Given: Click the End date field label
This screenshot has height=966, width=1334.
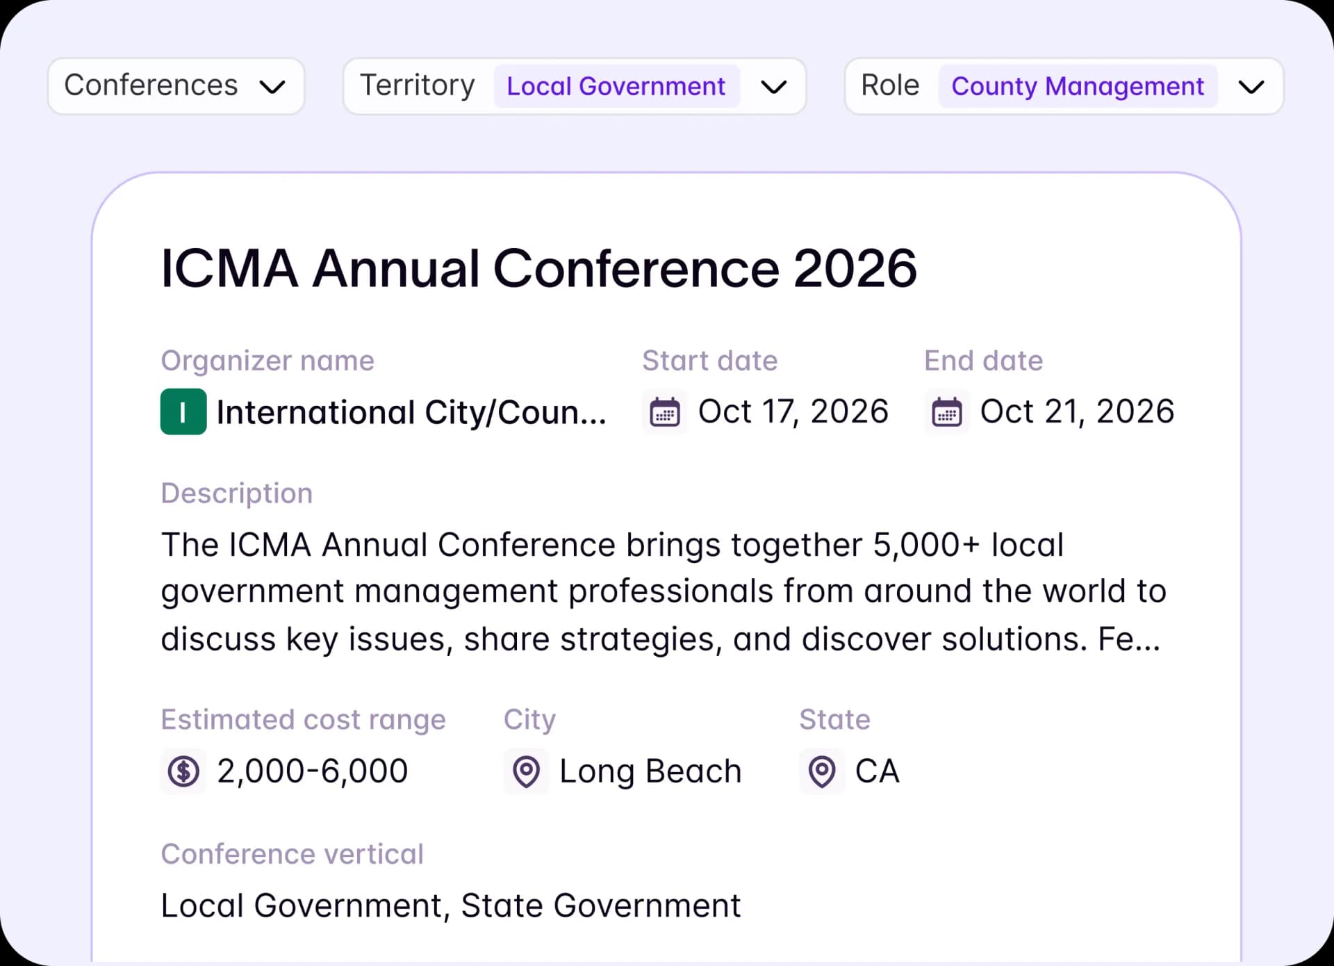Looking at the screenshot, I should coord(984,361).
